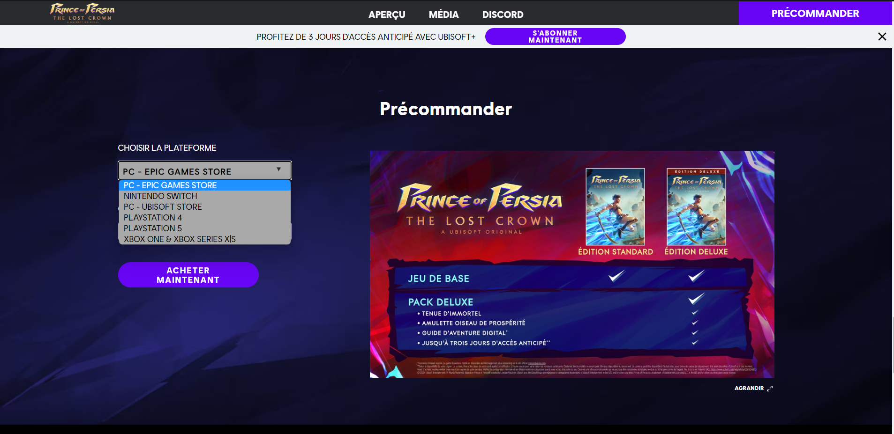Open the DISCORD navigation link
This screenshot has height=434, width=894.
(503, 15)
